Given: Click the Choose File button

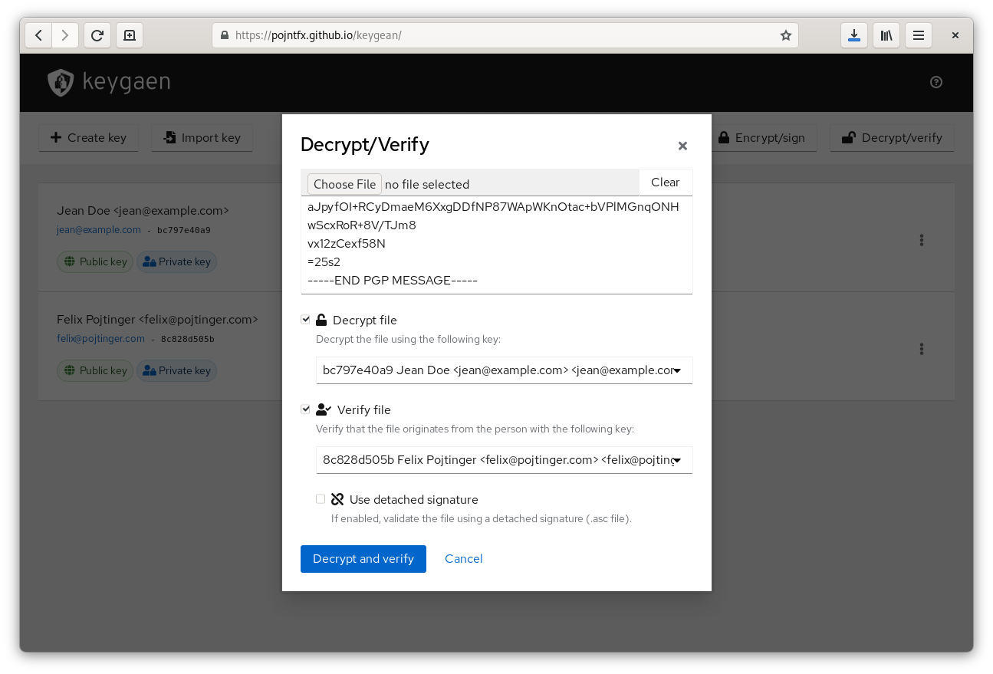Looking at the screenshot, I should (345, 184).
